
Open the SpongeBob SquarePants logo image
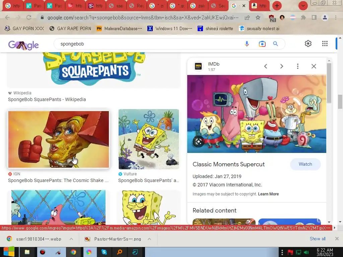point(94,69)
